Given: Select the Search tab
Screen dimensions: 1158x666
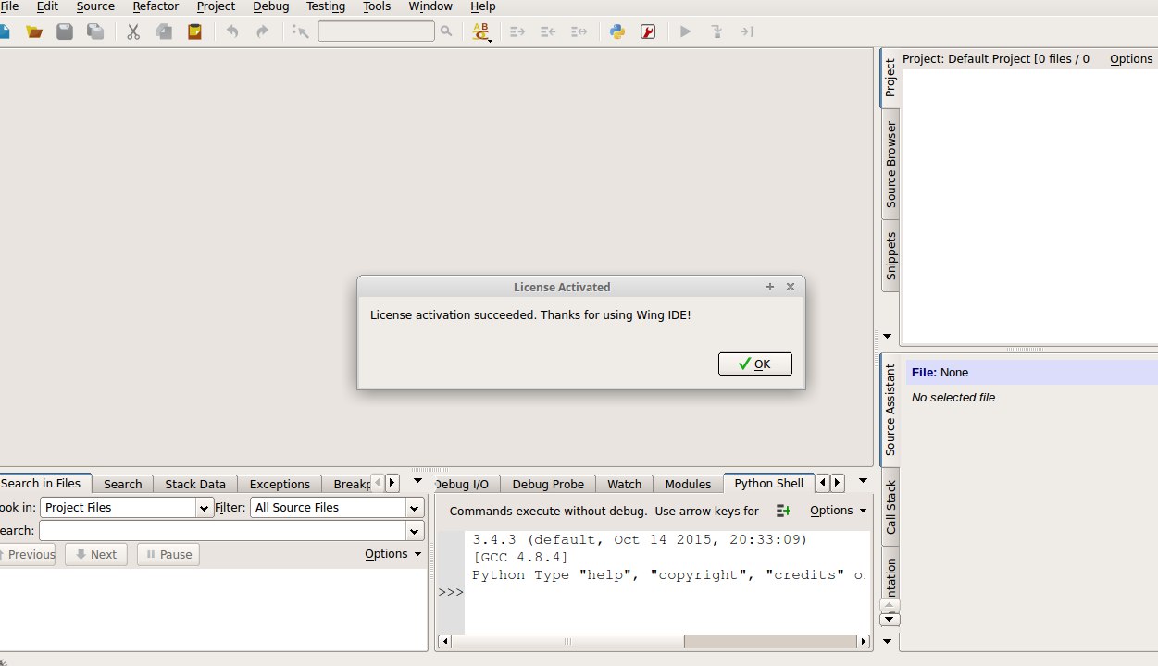Looking at the screenshot, I should point(123,484).
